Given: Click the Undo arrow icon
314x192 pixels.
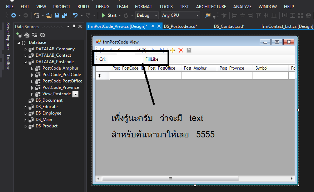Looking at the screenshot, I should tap(75, 15).
